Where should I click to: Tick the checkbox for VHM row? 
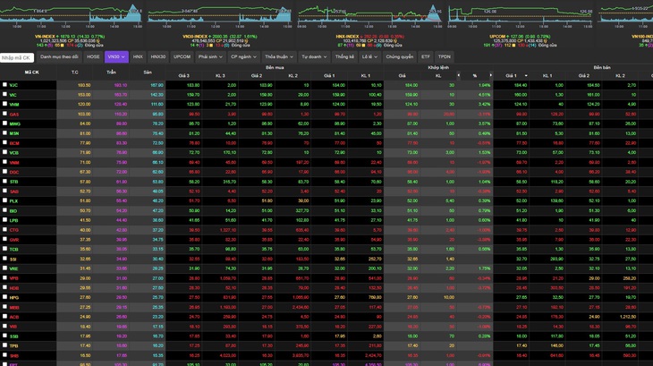point(5,104)
